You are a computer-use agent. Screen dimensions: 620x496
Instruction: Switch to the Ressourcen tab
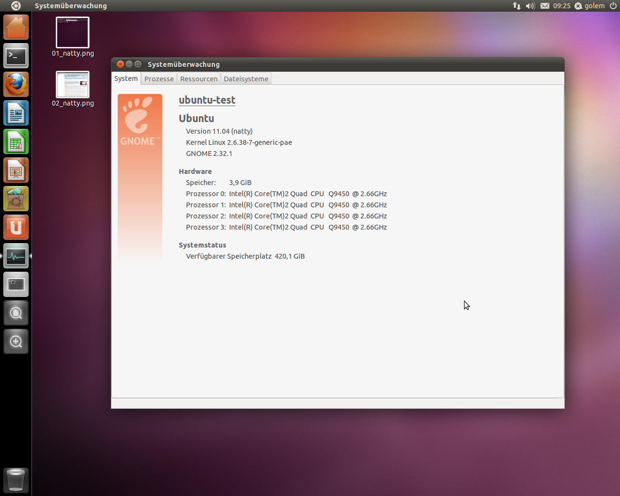199,78
